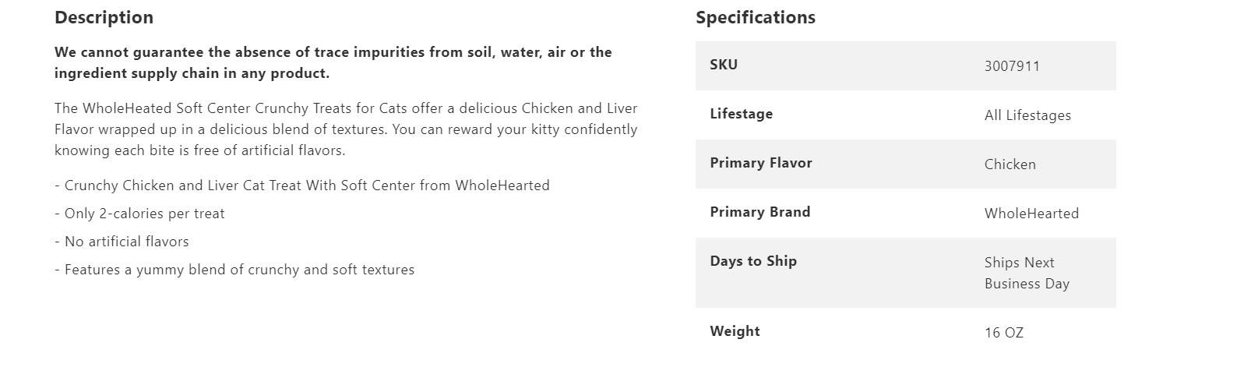1237x378 pixels.
Task: Click the 16 OZ weight value
Action: coord(1003,333)
